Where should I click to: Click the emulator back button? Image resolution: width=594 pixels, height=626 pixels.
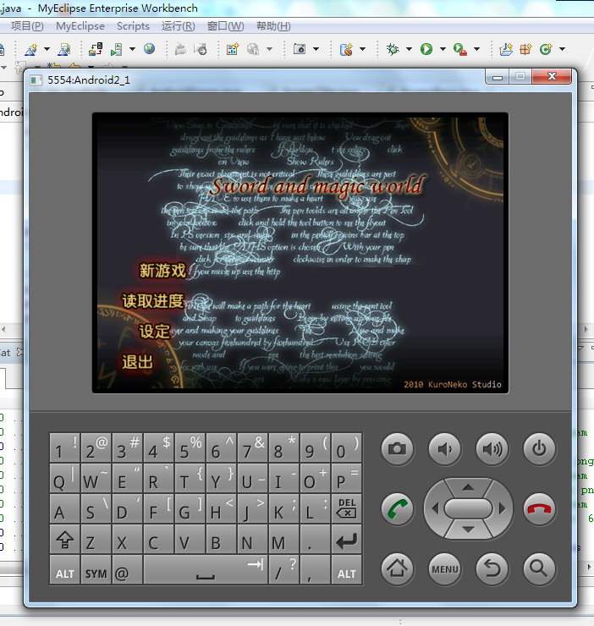tap(492, 568)
